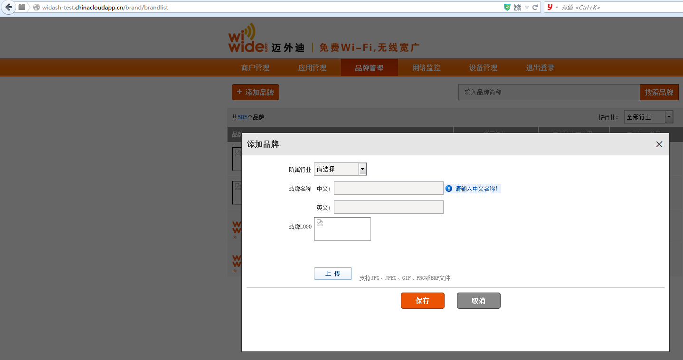The height and width of the screenshot is (360, 683).
Task: Click the 添加品牌 dialog title
Action: point(263,144)
